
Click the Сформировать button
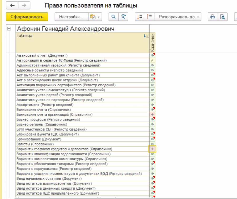[27, 17]
